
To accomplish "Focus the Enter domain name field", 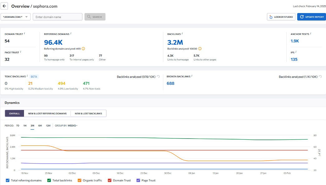I will 57,17.
